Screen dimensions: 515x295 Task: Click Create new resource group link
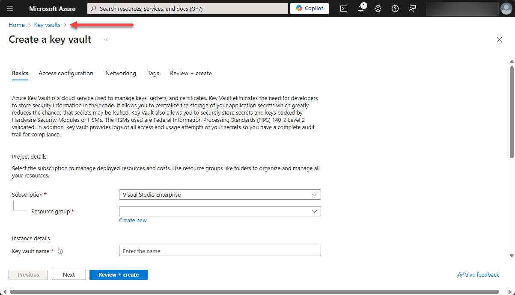133,221
